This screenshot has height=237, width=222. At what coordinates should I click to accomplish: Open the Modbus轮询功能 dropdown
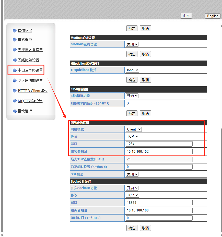pos(132,44)
